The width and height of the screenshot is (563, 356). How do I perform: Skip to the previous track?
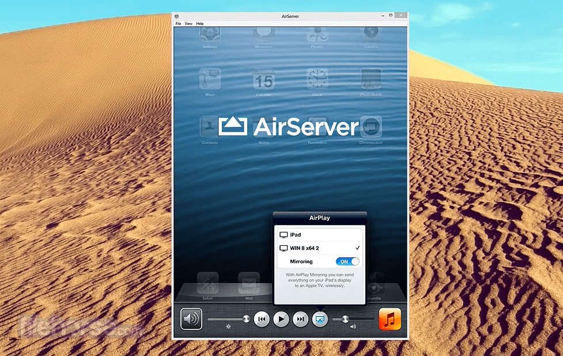(262, 318)
